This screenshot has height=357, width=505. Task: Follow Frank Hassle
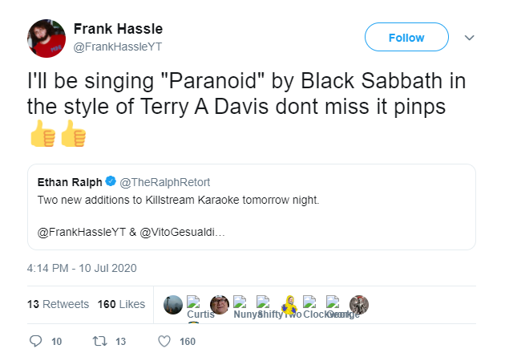tap(406, 37)
